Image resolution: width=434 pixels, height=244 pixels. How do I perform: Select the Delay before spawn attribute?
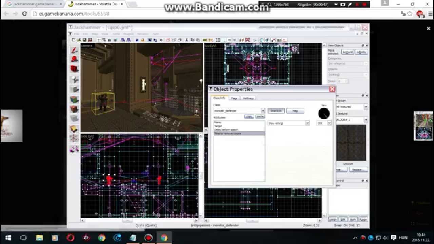coord(239,130)
